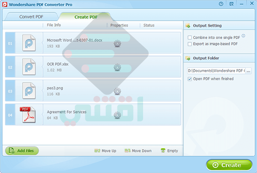Select the Create PDF tab
Screen dimensions: 257x173
pyautogui.click(x=86, y=17)
